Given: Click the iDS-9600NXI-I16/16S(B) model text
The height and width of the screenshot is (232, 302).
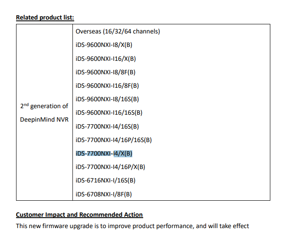Looking at the screenshot, I should point(109,113).
